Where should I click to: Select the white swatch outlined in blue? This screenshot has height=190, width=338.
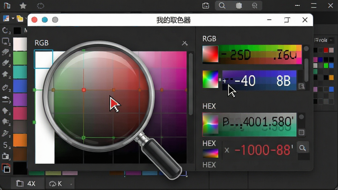point(44,59)
